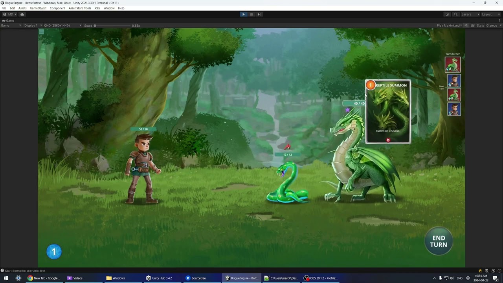Open the Play Maximized dropdown
Image resolution: width=503 pixels, height=283 pixels.
click(449, 26)
